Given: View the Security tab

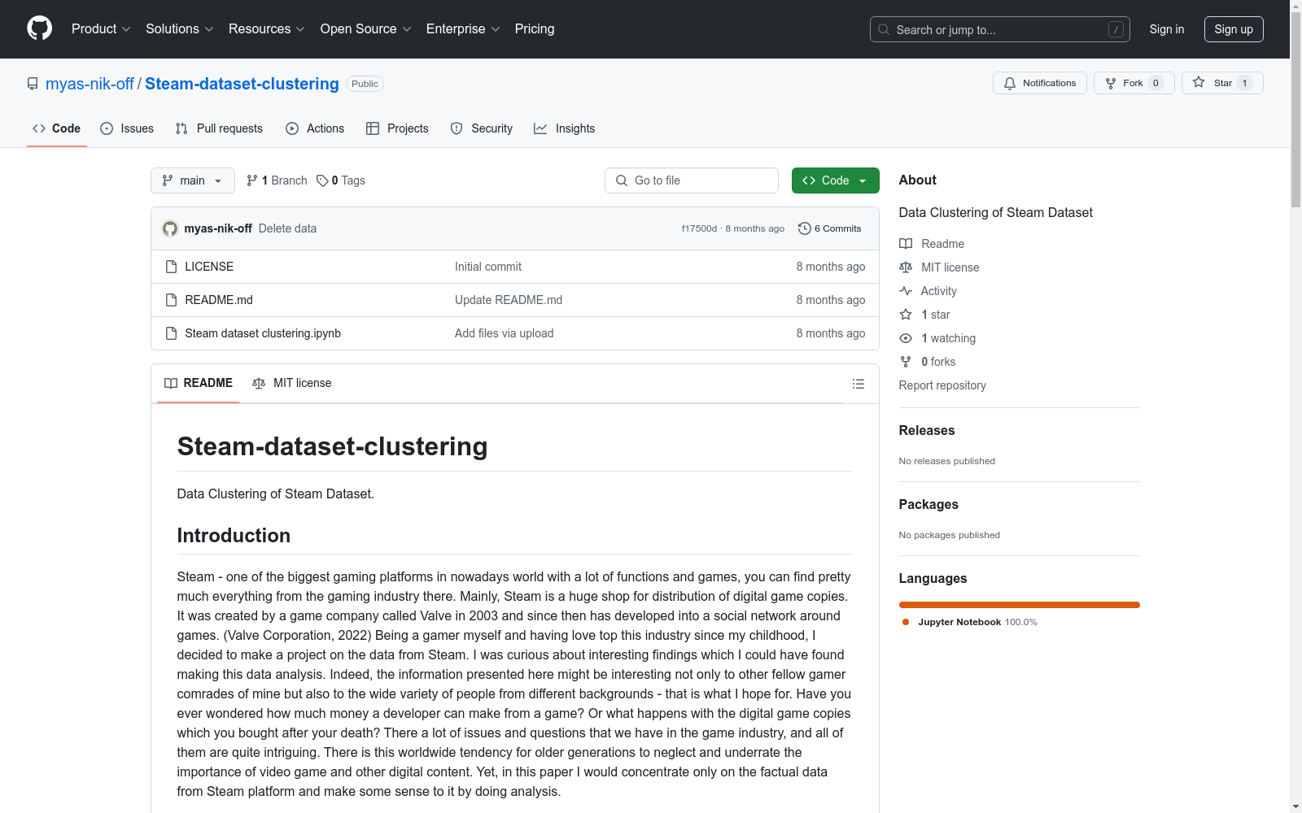Looking at the screenshot, I should (482, 128).
